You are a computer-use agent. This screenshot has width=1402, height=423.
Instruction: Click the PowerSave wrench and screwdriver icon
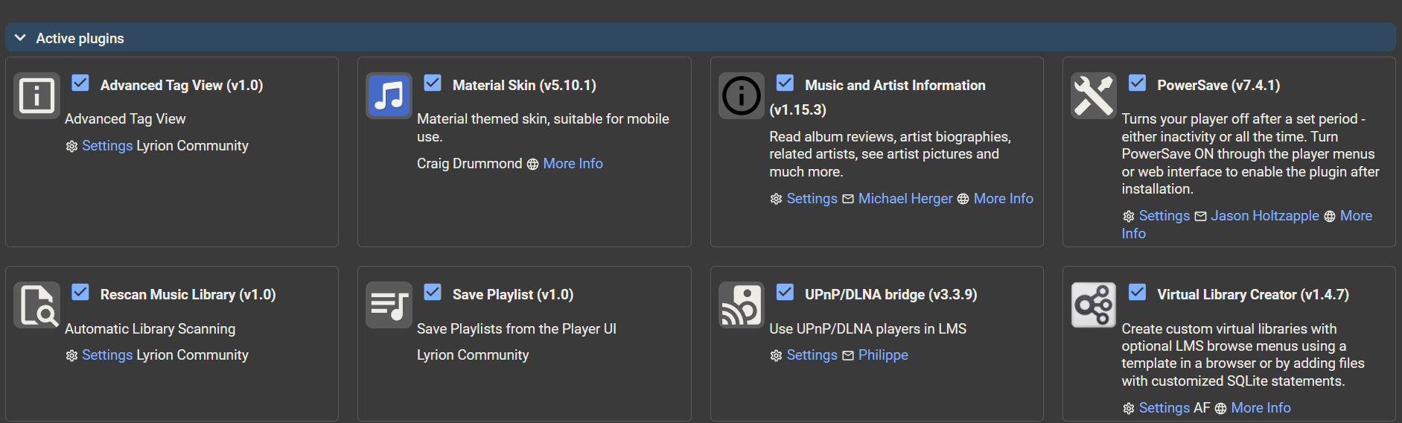tap(1094, 95)
